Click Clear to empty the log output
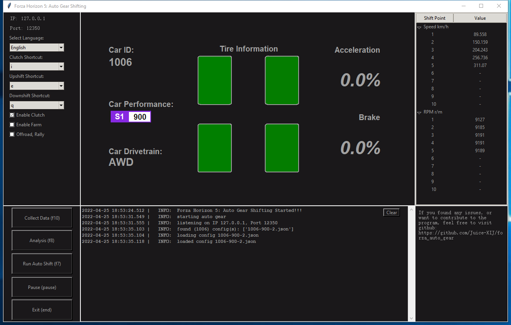The height and width of the screenshot is (325, 511). pyautogui.click(x=391, y=212)
